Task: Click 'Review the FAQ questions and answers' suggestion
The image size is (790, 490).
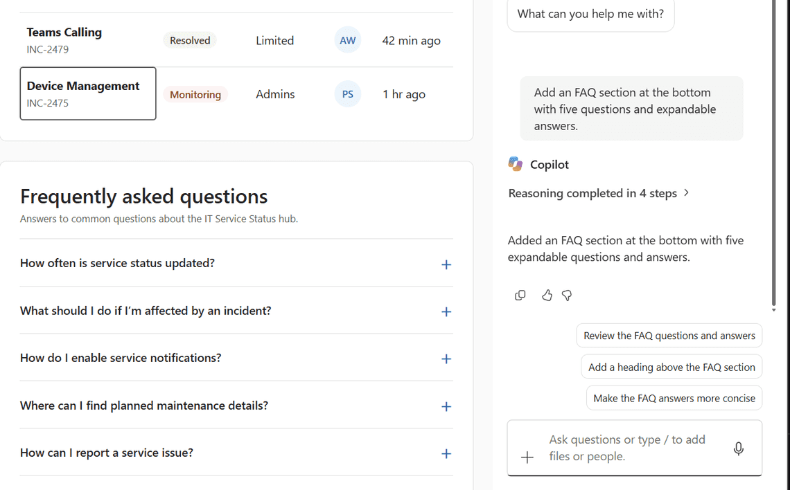Action: pyautogui.click(x=669, y=336)
